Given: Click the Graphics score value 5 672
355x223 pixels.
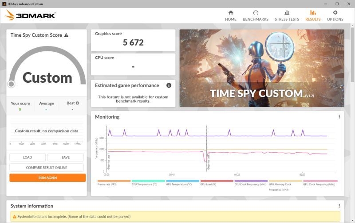Looking at the screenshot, I should (x=133, y=42).
